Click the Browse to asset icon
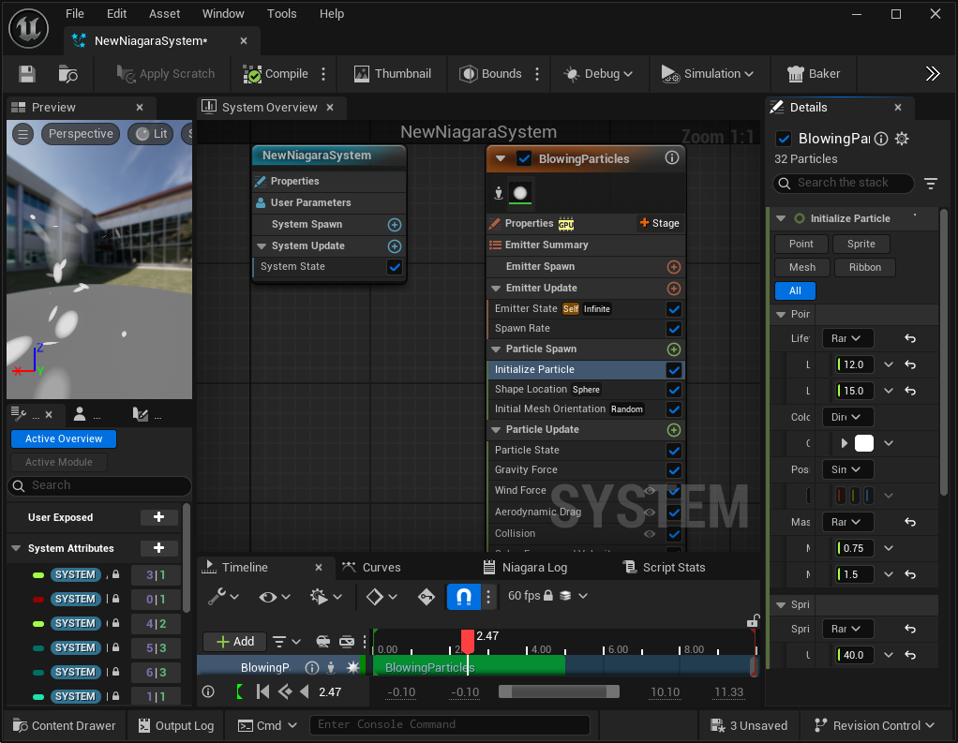Image resolution: width=958 pixels, height=743 pixels. tap(67, 74)
